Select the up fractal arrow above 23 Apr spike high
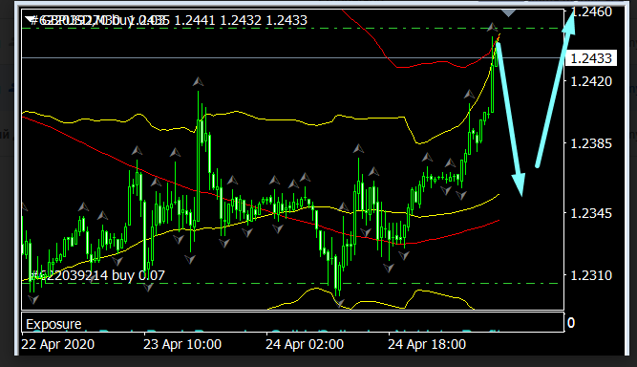This screenshot has width=637, height=367. pos(198,82)
